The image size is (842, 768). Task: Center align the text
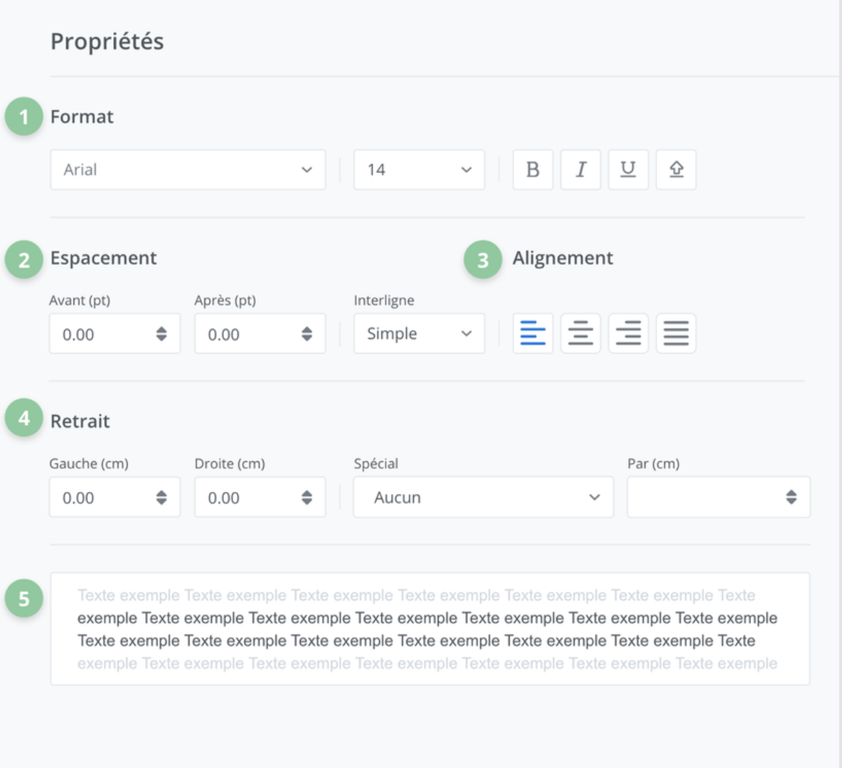tap(580, 333)
